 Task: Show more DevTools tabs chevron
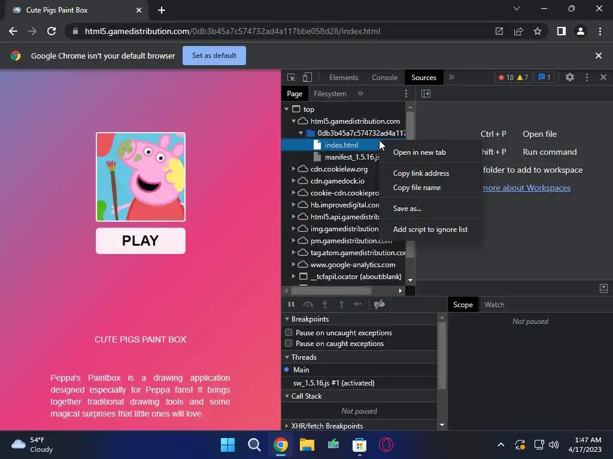tap(451, 77)
